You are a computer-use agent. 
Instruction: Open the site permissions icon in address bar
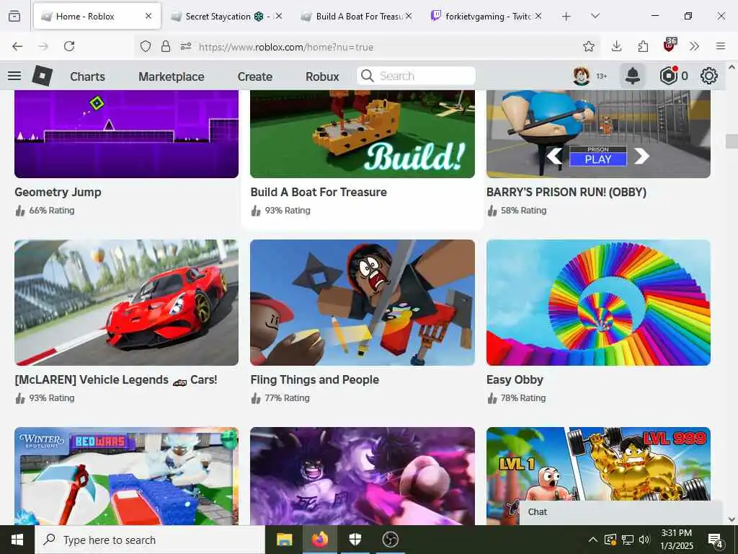(186, 46)
